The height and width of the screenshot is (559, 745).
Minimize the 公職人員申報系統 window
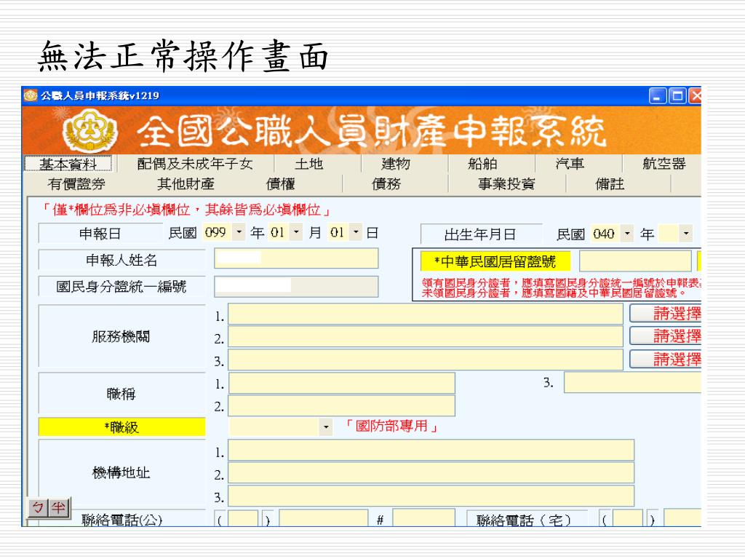click(657, 97)
